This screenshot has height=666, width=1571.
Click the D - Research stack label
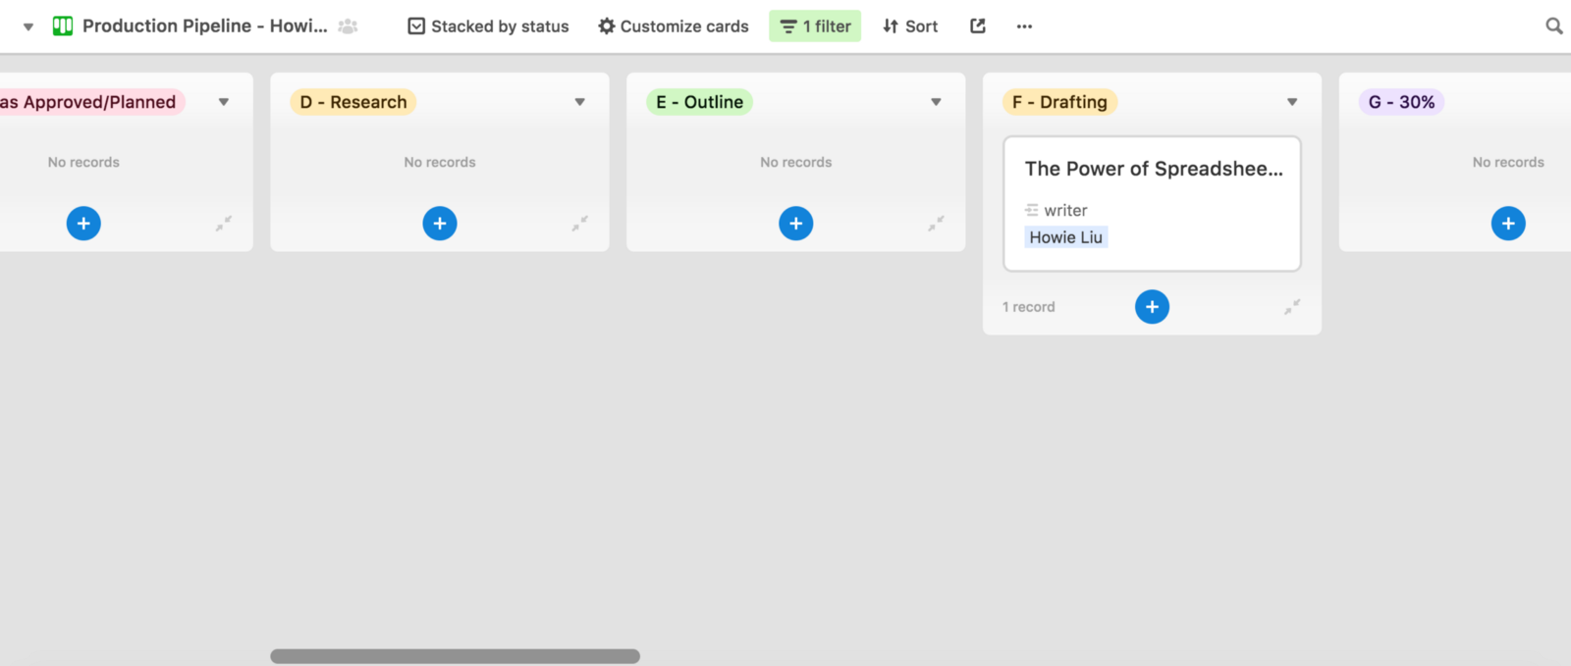tap(353, 102)
